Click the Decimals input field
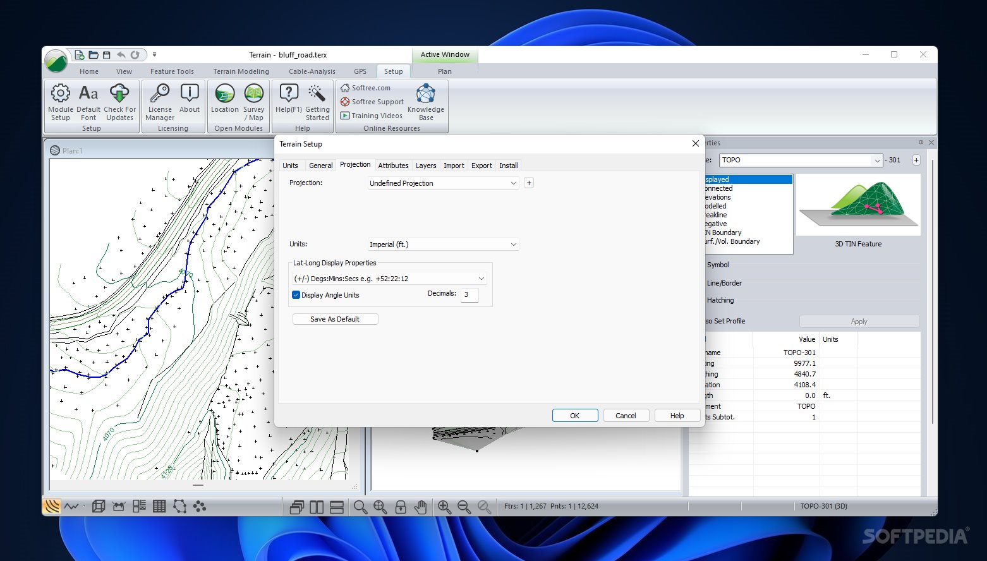The width and height of the screenshot is (987, 561). tap(469, 294)
